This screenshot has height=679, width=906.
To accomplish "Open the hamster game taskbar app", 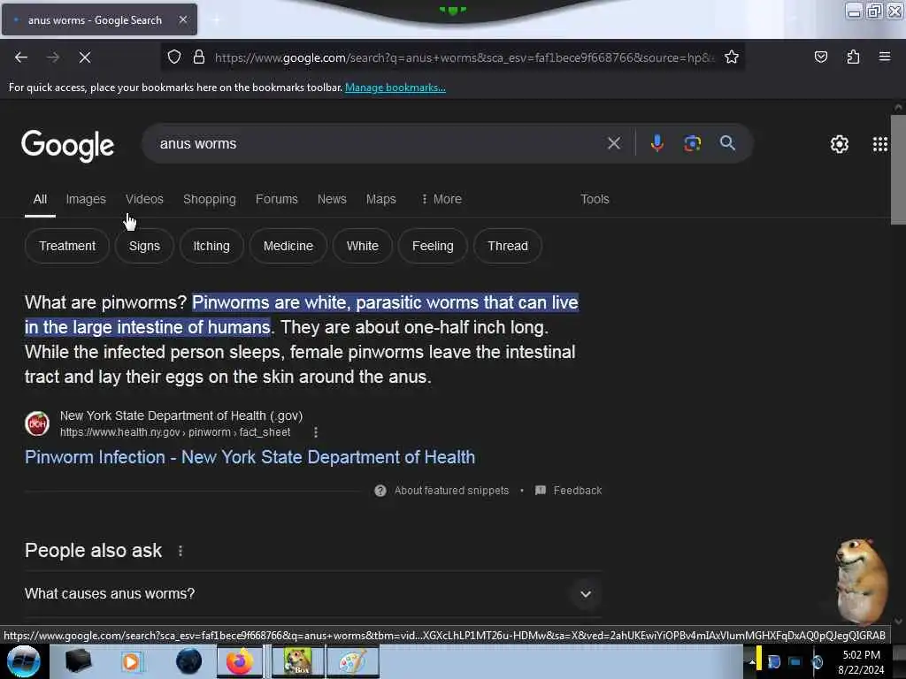I will [297, 661].
